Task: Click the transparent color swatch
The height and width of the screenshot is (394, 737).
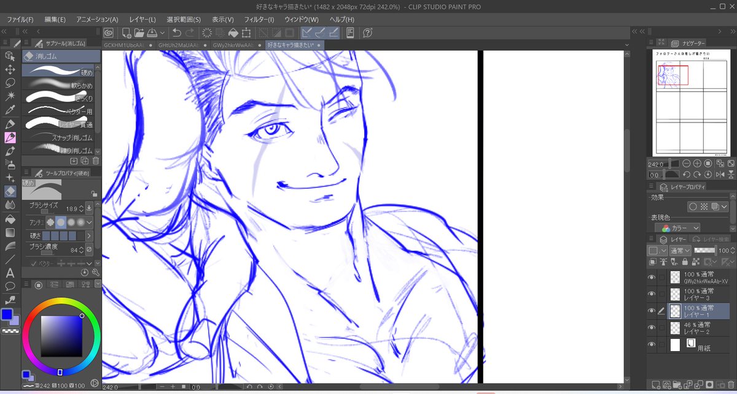Action: coord(9,330)
